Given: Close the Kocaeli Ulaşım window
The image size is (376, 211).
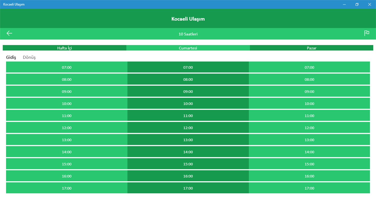Looking at the screenshot, I should pyautogui.click(x=369, y=4).
